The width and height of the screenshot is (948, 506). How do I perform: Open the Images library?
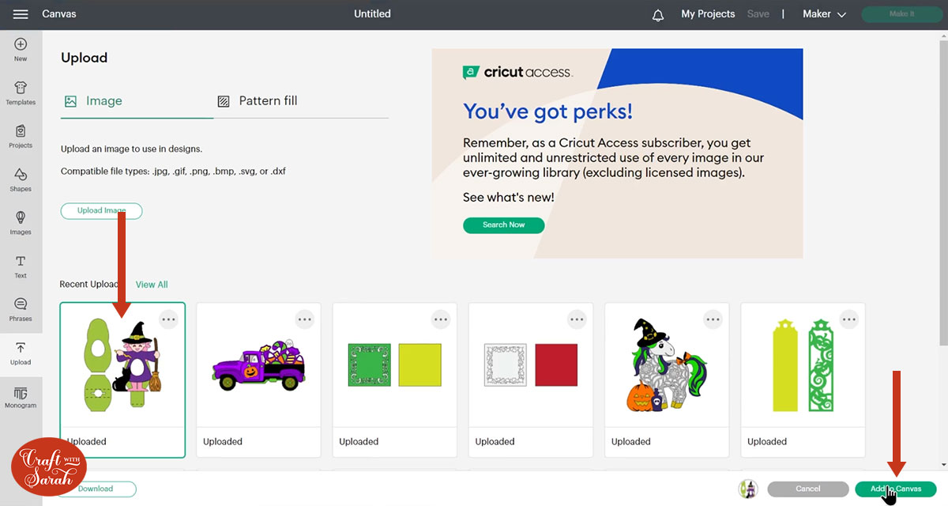click(x=21, y=222)
